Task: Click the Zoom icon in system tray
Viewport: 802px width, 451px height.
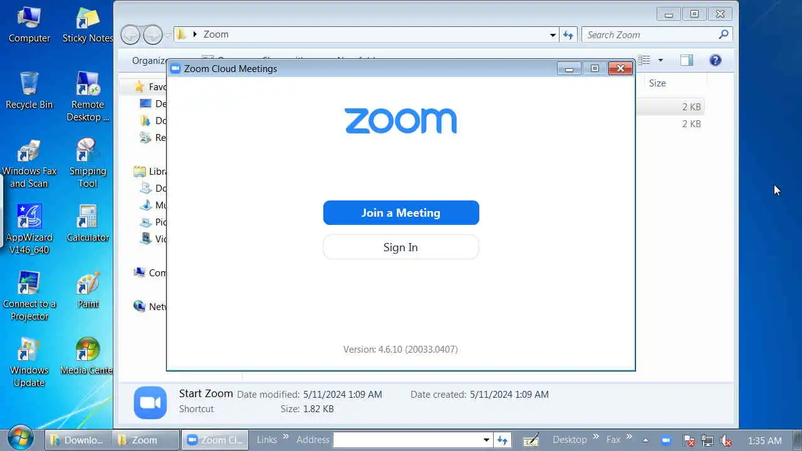Action: (666, 440)
